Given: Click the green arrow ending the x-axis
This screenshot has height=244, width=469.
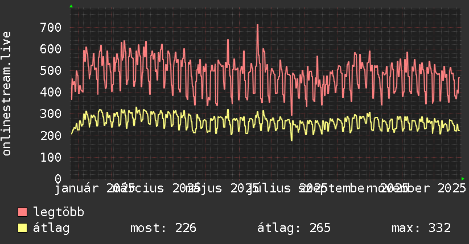Looking at the screenshot, I should [x=463, y=179].
